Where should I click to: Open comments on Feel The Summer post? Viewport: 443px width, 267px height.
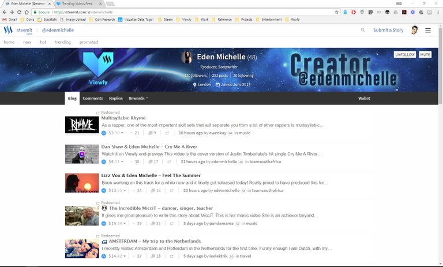156,190
